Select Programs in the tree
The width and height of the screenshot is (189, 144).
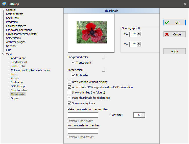click(x=12, y=22)
